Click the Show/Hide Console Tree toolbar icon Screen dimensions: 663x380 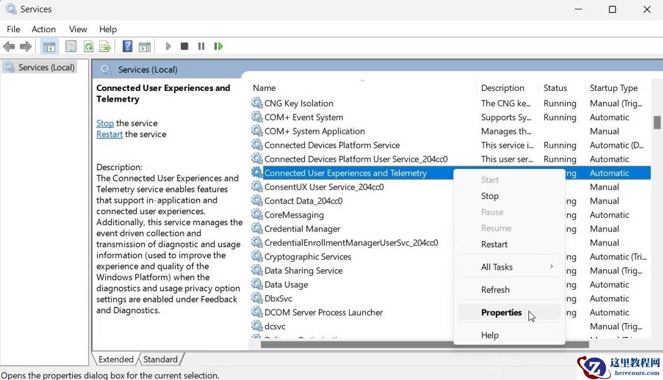[49, 46]
